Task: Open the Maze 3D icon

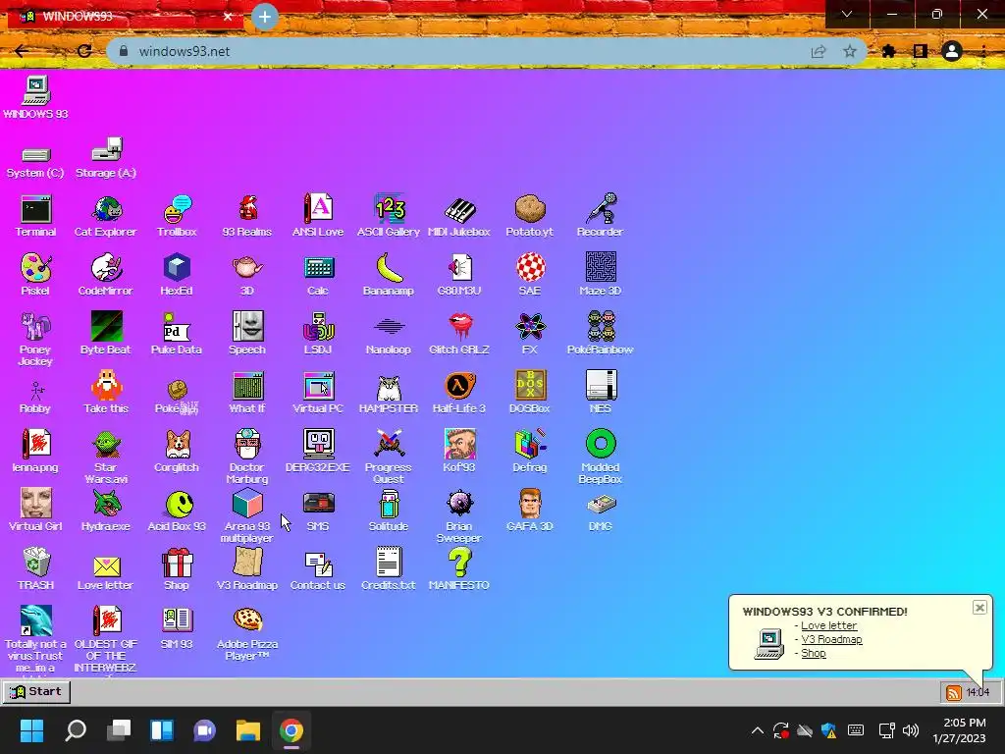Action: pos(600,275)
